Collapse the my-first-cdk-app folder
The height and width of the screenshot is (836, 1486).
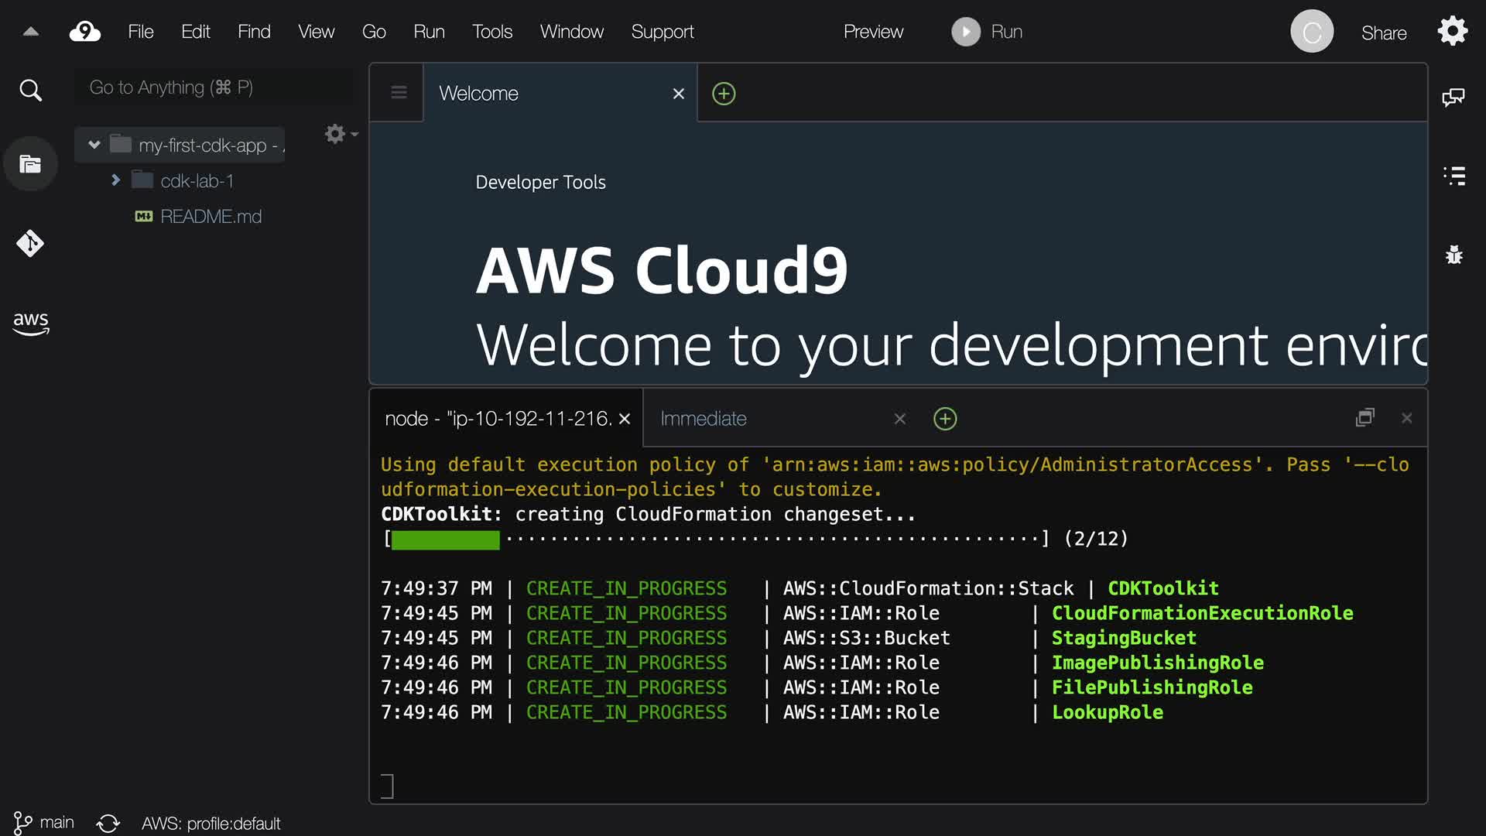(94, 145)
